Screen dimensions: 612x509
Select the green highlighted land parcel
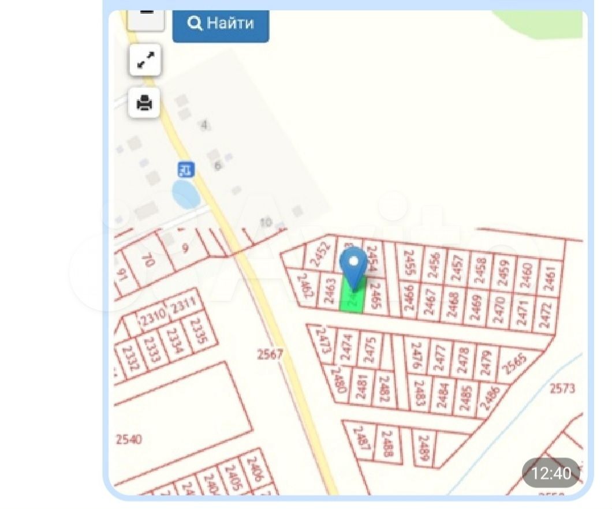353,295
